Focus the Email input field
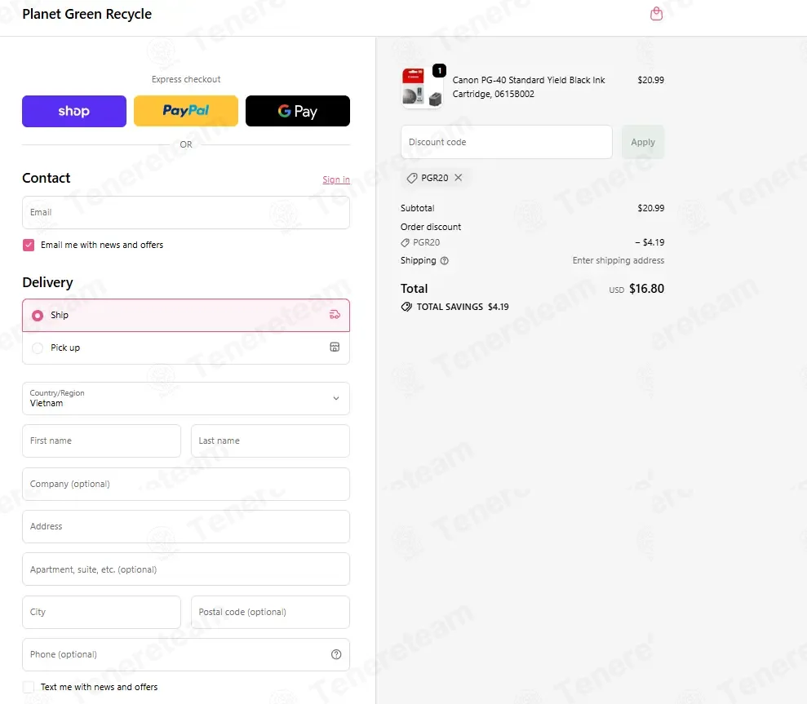Image resolution: width=807 pixels, height=704 pixels. click(x=186, y=213)
